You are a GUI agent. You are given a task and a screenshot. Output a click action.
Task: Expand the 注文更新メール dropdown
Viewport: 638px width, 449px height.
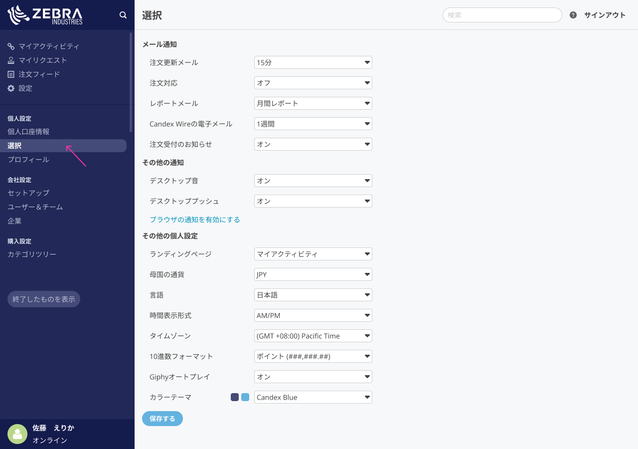click(x=313, y=62)
